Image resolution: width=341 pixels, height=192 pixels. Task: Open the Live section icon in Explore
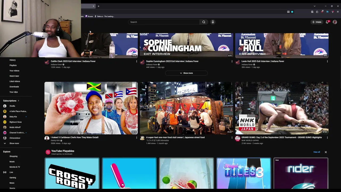[5, 172]
